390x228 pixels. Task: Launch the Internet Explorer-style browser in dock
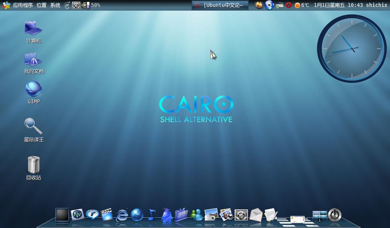[122, 215]
